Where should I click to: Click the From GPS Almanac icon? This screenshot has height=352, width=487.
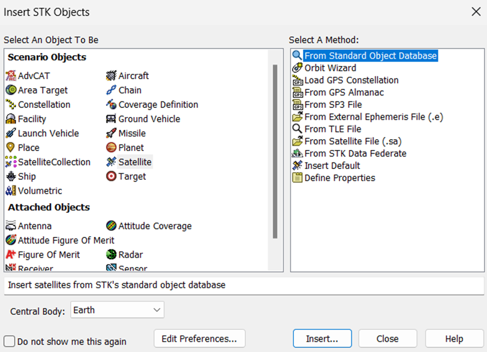pos(297,92)
